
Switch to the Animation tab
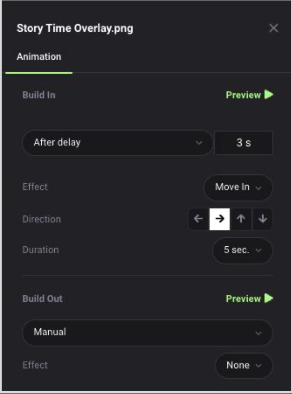coord(39,57)
